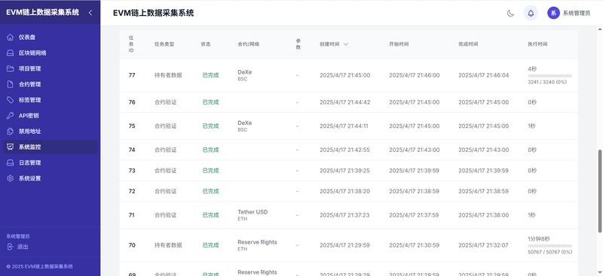Image resolution: width=603 pixels, height=276 pixels.
Task: Click the banned address icon
Action: [11, 132]
